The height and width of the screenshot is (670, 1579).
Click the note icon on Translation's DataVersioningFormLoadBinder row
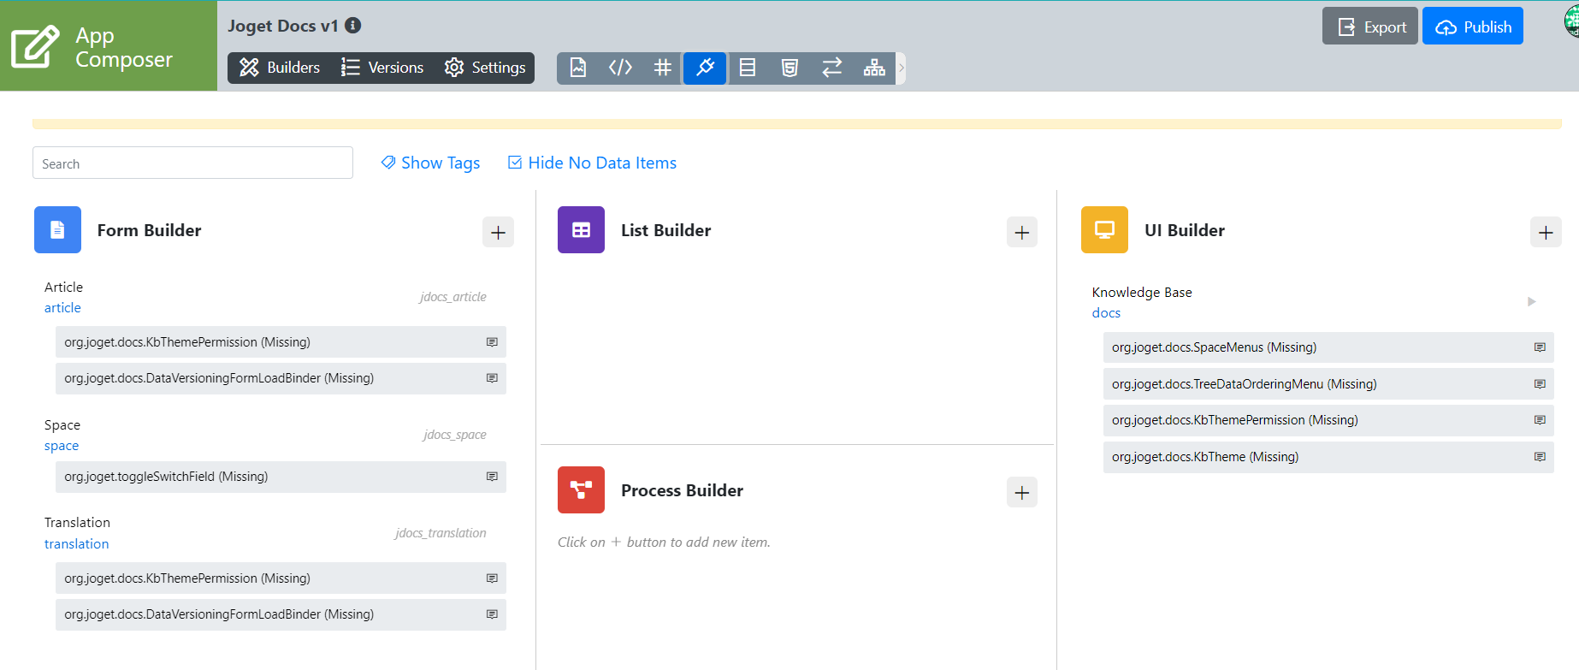point(492,614)
